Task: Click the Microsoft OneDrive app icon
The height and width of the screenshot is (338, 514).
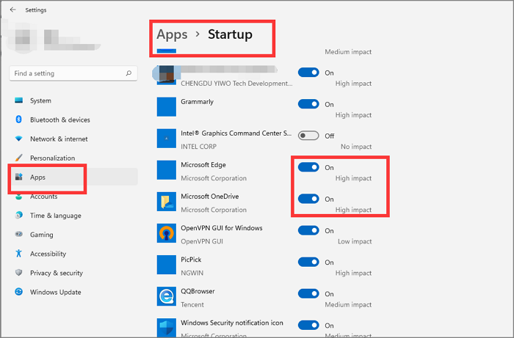Action: 167,202
